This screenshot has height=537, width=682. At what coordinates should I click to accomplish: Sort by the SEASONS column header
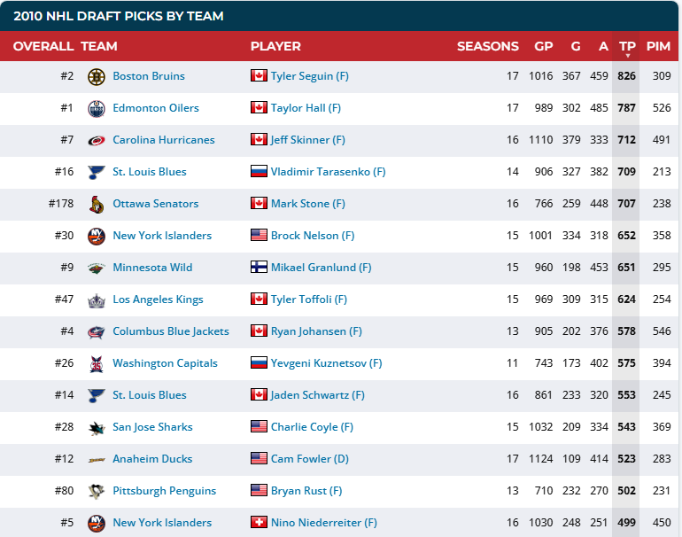487,46
